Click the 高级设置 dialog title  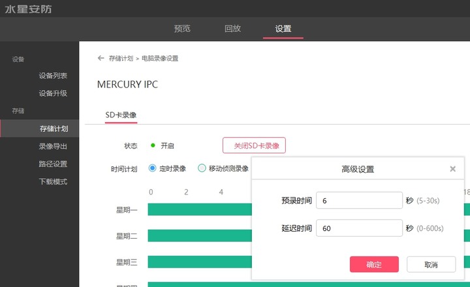click(x=358, y=169)
